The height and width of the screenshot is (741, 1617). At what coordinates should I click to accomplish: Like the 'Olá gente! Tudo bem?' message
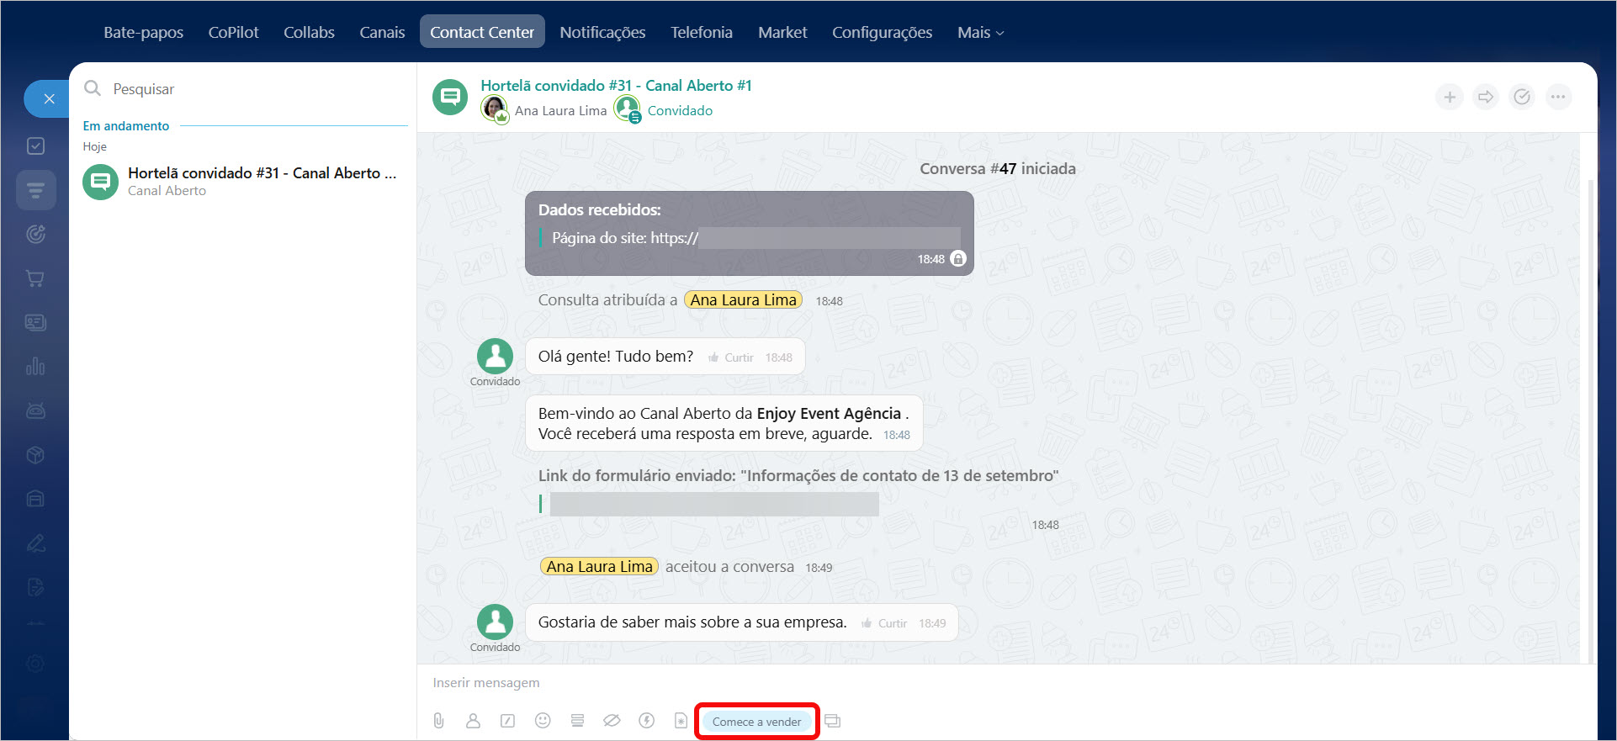coord(731,357)
